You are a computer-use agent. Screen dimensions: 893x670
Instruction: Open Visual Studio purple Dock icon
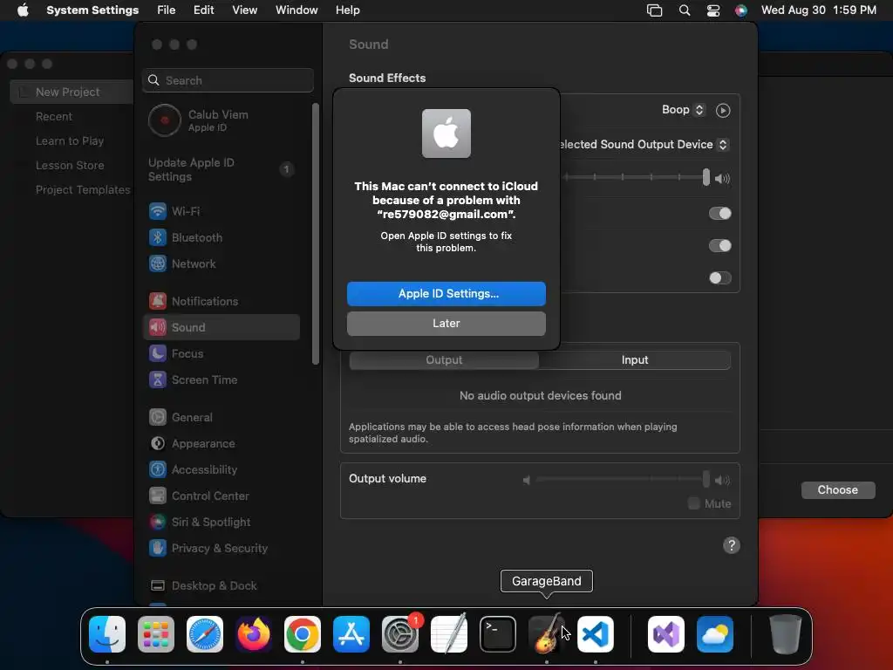click(x=666, y=633)
